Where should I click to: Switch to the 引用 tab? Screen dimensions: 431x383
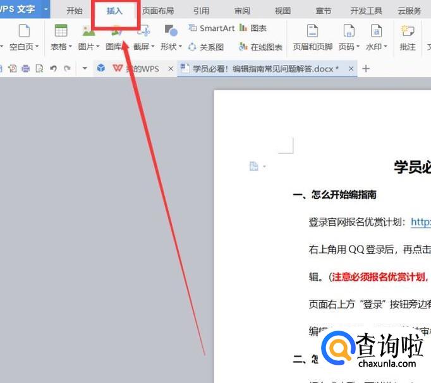[201, 11]
